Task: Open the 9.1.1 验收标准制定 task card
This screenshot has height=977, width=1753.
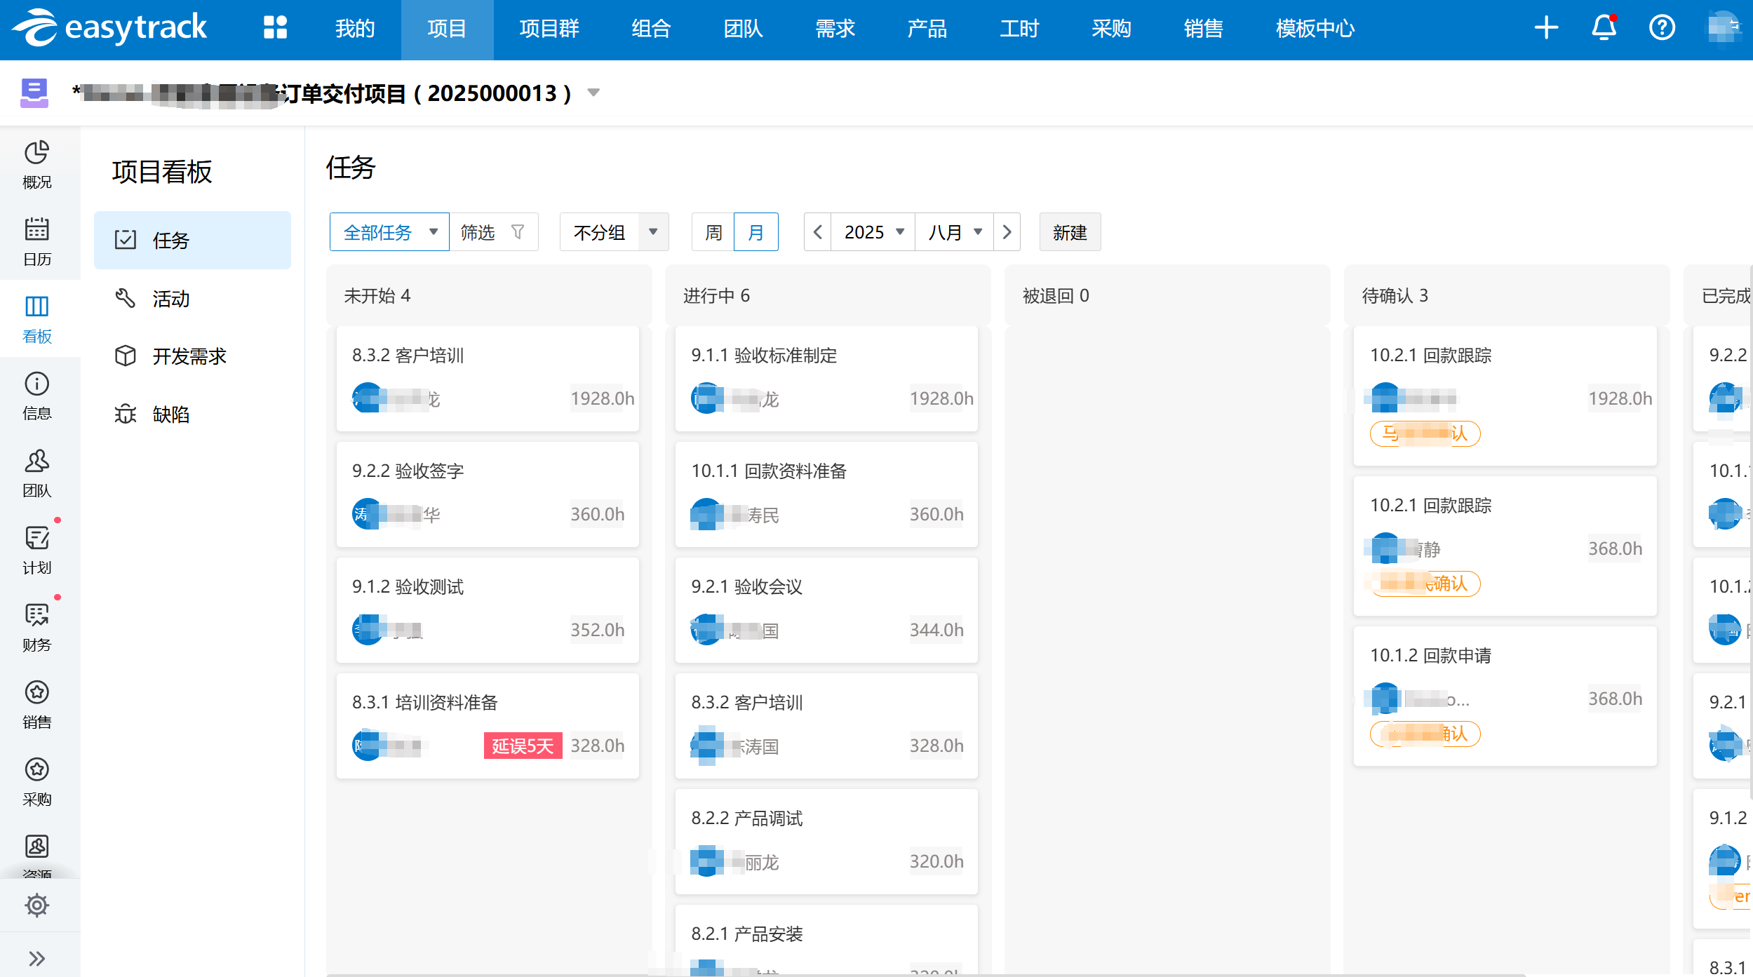Action: click(826, 377)
